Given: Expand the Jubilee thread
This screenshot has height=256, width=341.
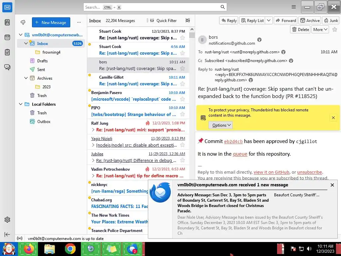Looking at the screenshot, I should pos(93,160).
